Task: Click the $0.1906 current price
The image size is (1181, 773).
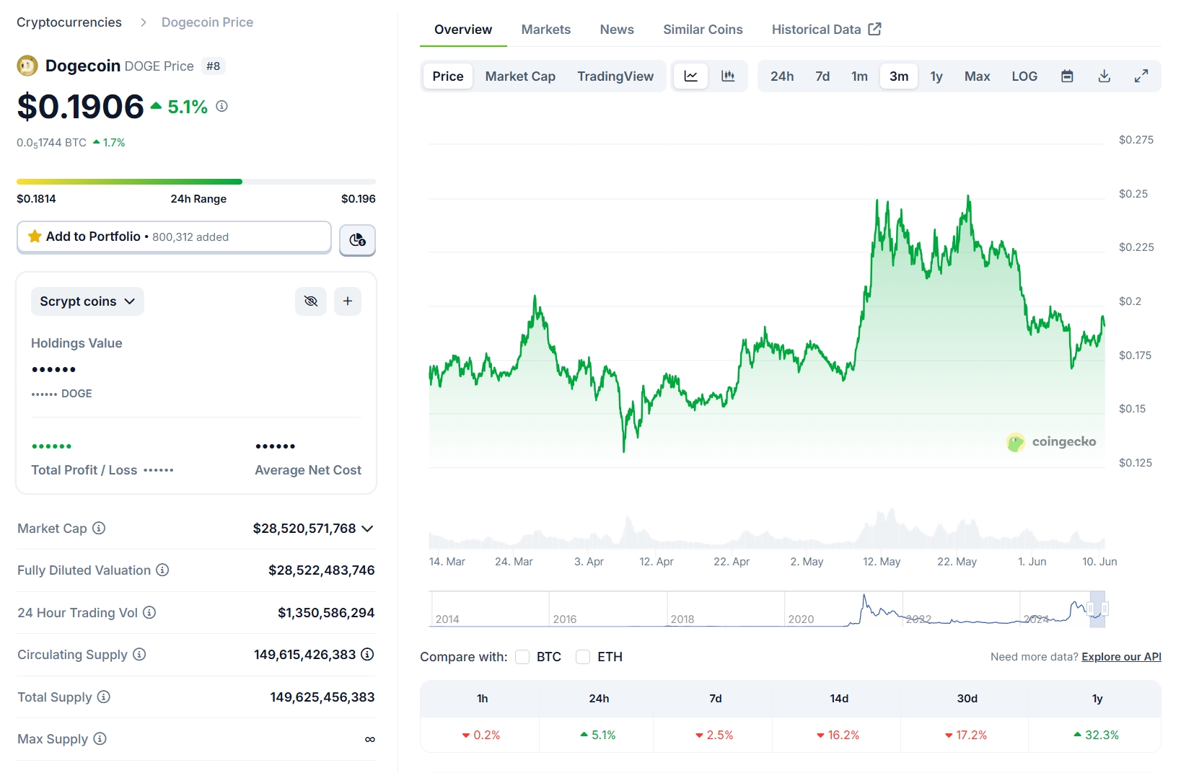Action: click(81, 107)
